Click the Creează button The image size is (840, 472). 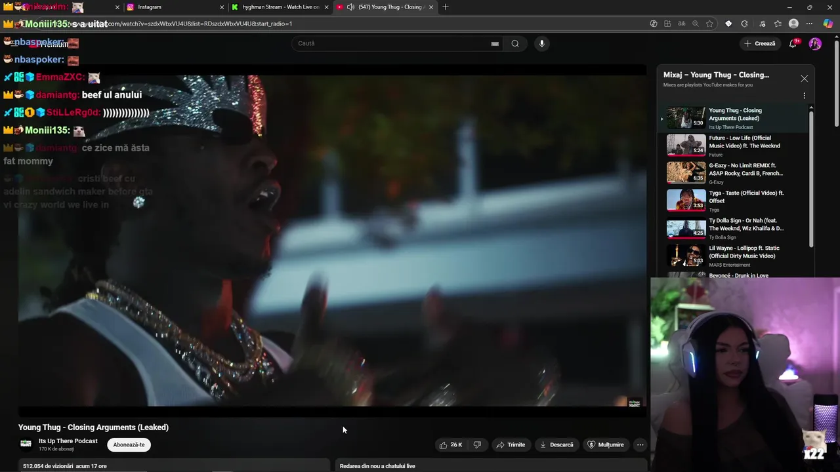(x=759, y=44)
